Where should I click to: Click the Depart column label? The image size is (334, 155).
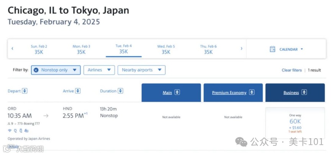point(14,91)
